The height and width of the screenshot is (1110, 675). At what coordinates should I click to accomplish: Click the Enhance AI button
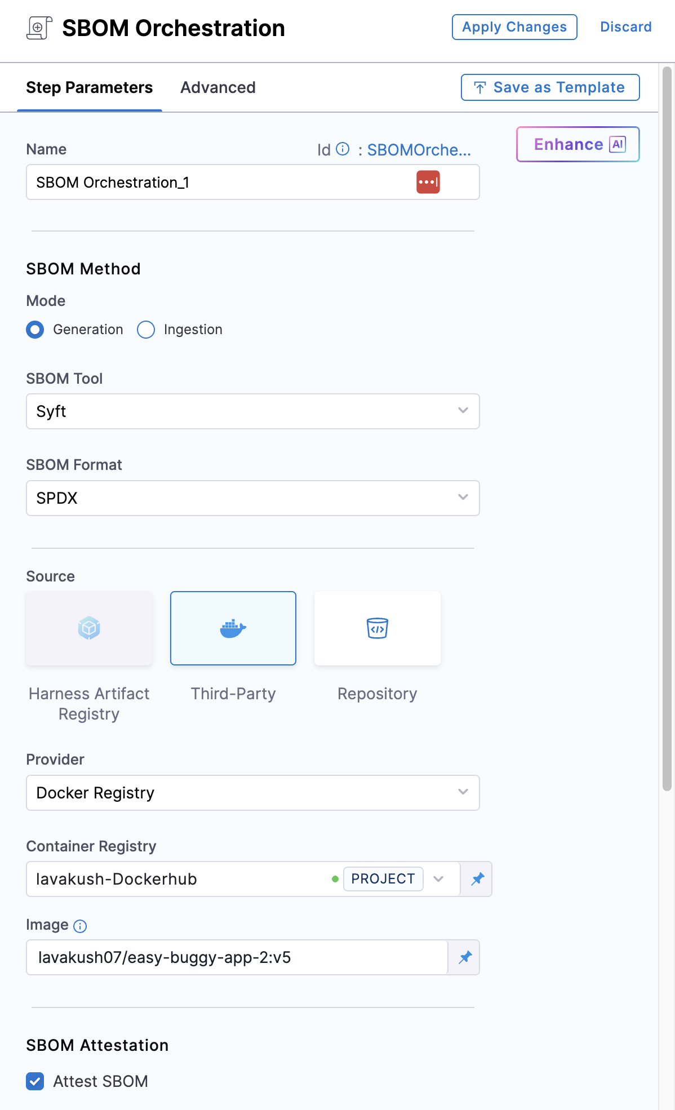coord(578,144)
